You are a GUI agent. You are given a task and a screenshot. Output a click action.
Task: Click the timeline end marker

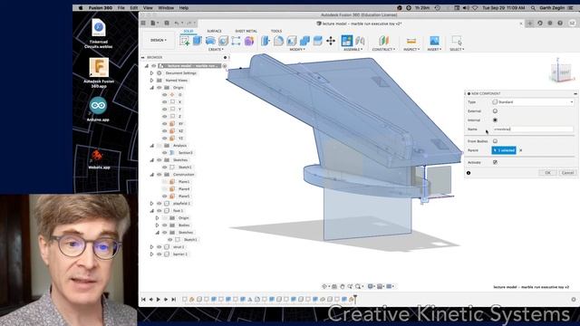click(x=355, y=299)
